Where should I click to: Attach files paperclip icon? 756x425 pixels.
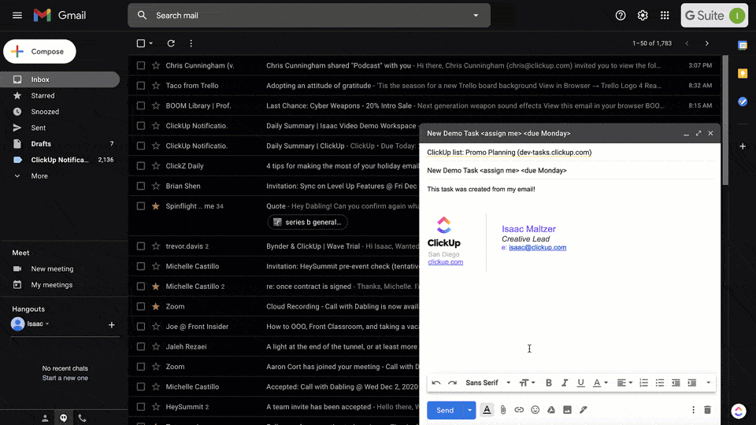503,410
